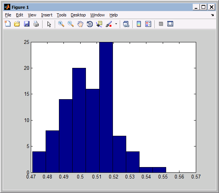Image resolution: width=219 pixels, height=193 pixels.
Task: Click the y-axis label 25
Action: point(27,42)
